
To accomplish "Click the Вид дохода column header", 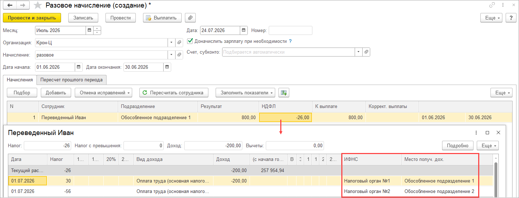I will pyautogui.click(x=173, y=159).
